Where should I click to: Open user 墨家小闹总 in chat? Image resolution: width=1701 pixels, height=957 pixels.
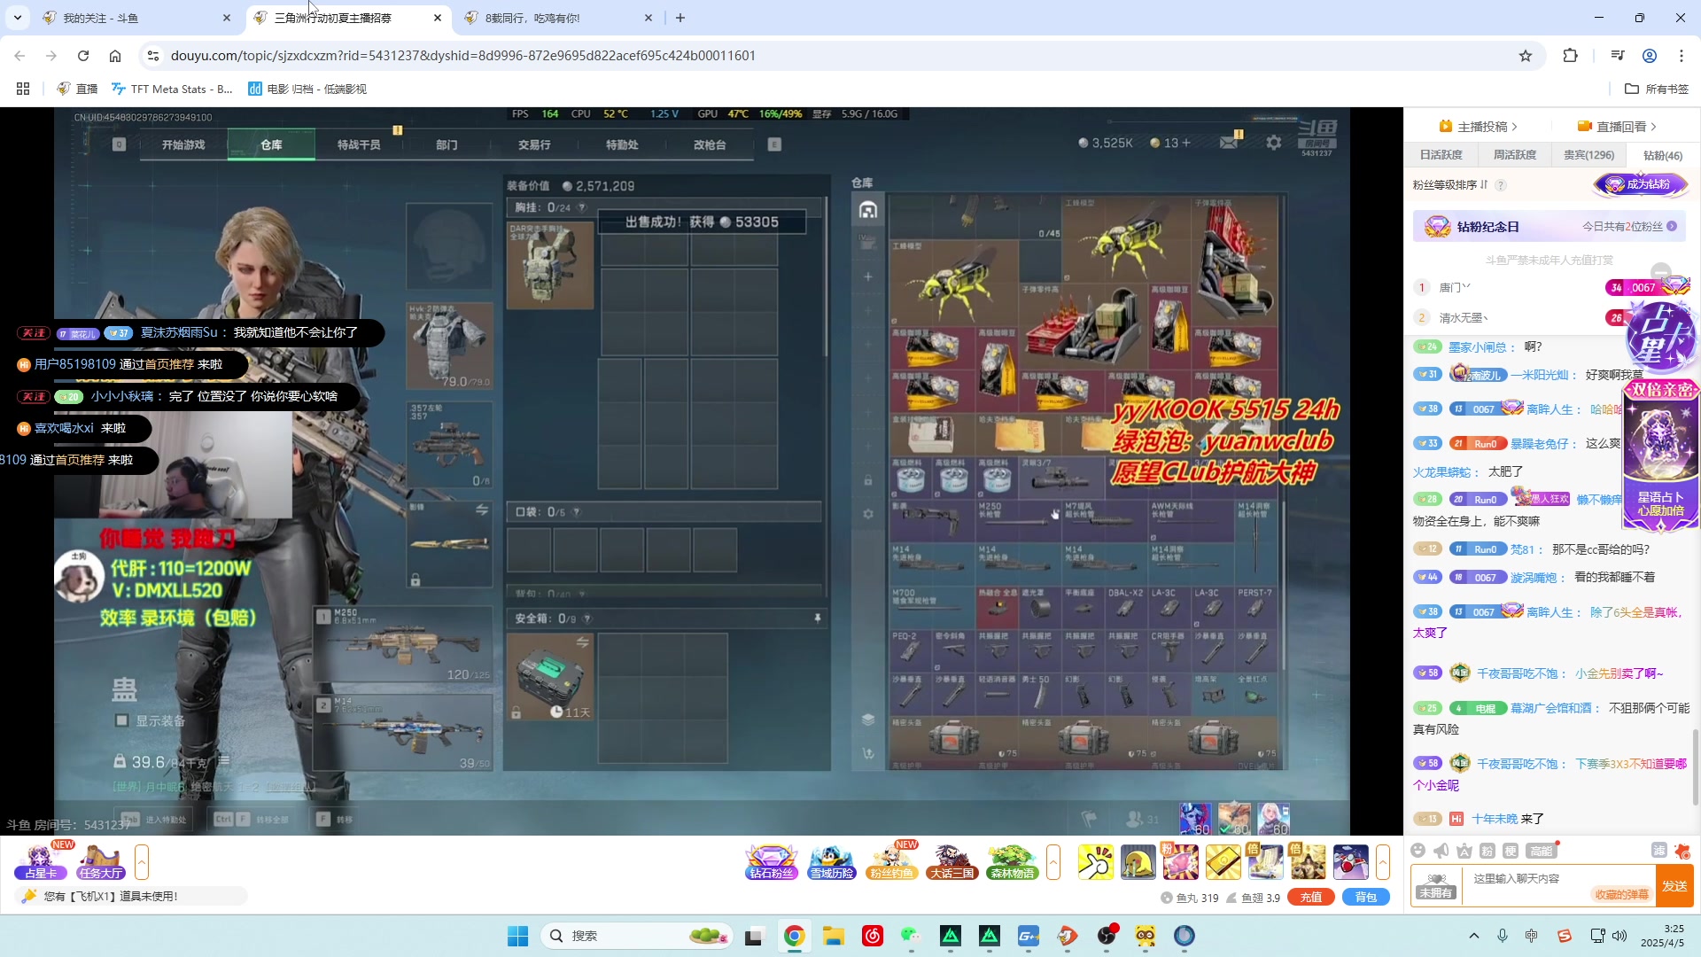pyautogui.click(x=1478, y=347)
